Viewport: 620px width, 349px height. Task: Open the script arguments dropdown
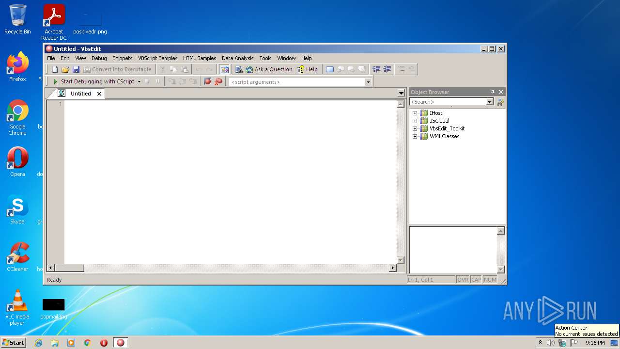[368, 82]
